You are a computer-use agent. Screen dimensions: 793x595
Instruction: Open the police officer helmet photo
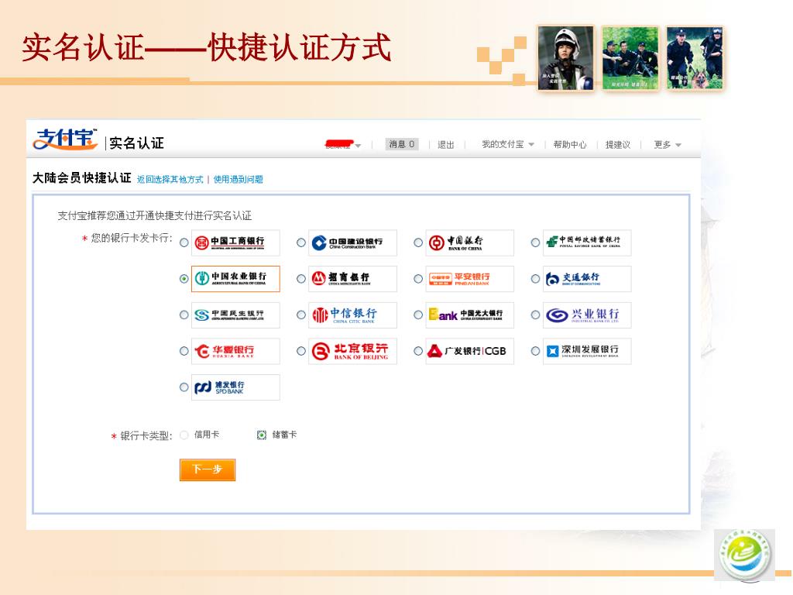pyautogui.click(x=566, y=58)
